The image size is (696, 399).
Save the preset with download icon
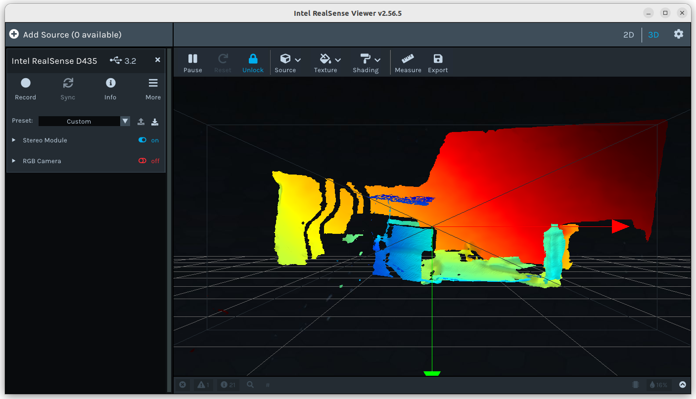(x=155, y=122)
